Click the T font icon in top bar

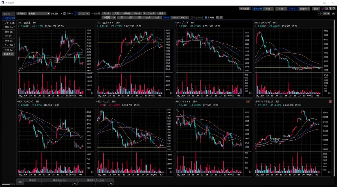330,9
